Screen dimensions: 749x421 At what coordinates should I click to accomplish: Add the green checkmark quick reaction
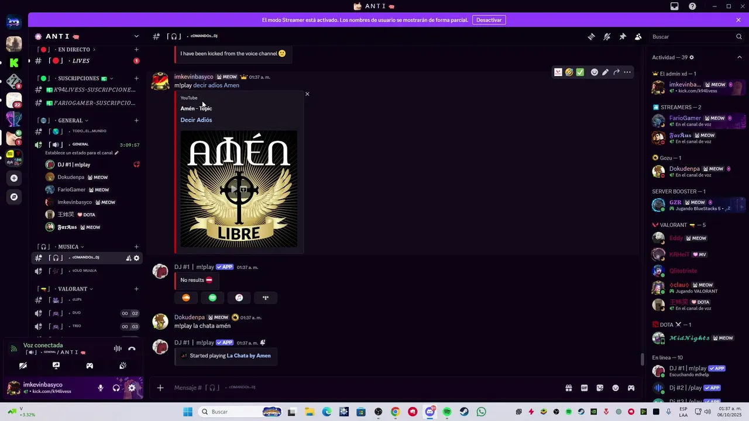tap(580, 72)
